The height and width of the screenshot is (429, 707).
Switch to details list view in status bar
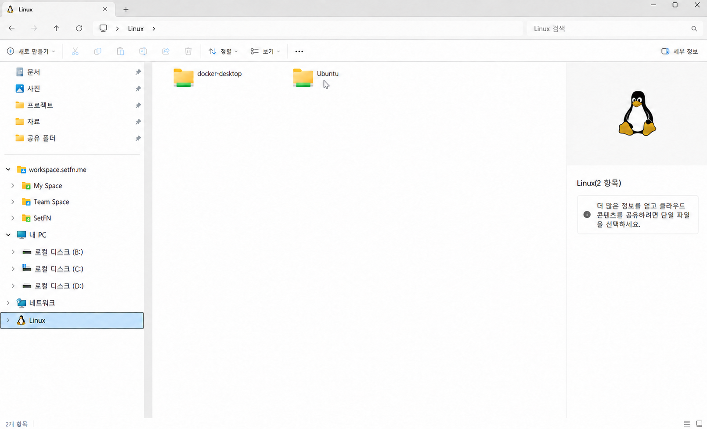coord(687,424)
